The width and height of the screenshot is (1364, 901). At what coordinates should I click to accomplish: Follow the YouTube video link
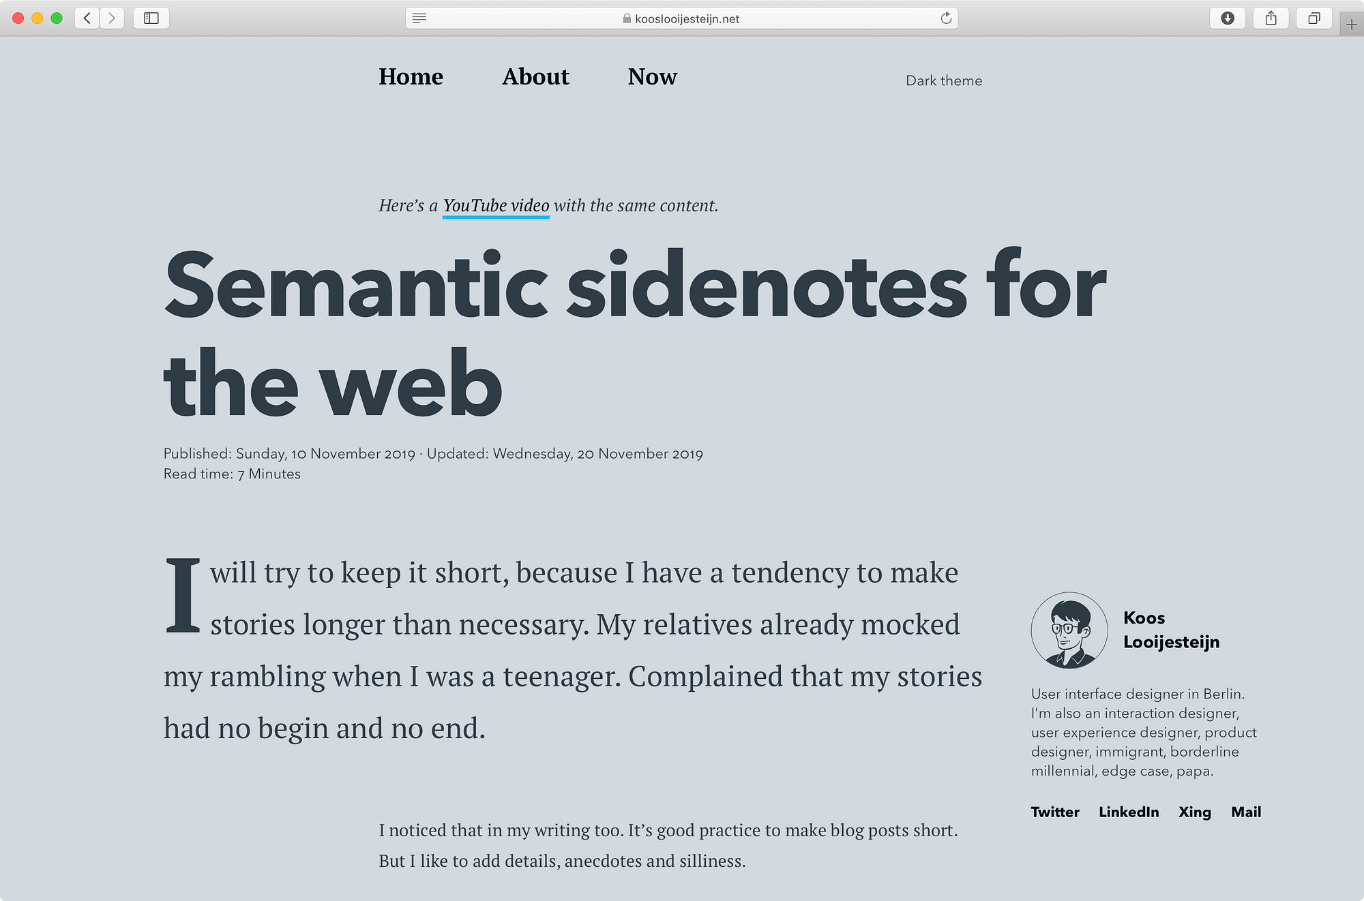point(496,206)
